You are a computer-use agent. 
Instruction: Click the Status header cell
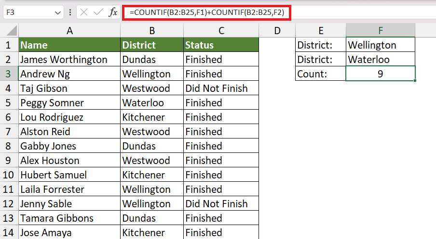pyautogui.click(x=221, y=45)
